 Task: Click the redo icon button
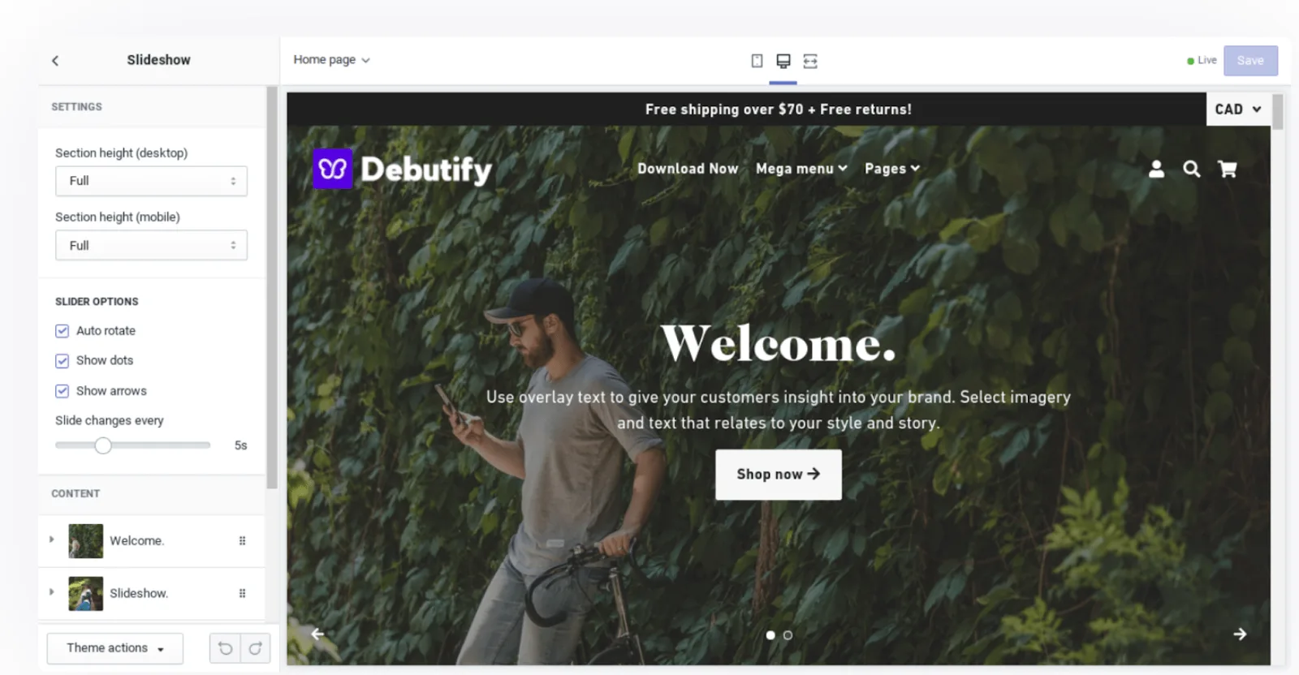coord(255,648)
